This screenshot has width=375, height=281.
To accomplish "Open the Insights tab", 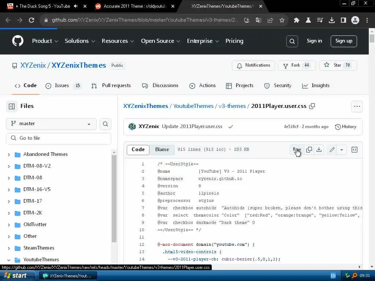I will click(x=316, y=86).
